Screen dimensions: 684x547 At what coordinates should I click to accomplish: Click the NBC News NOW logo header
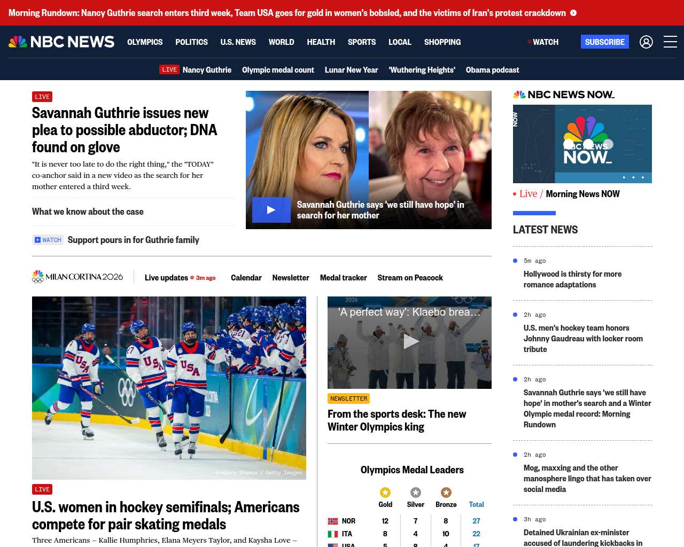click(x=564, y=95)
